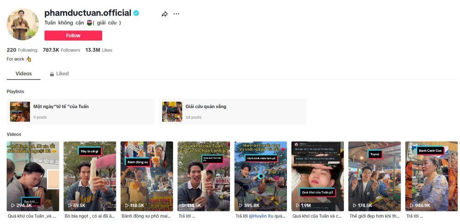The height and width of the screenshot is (224, 460).
Task: Open the Giải cứu quán vắng playlist
Action: click(232, 112)
